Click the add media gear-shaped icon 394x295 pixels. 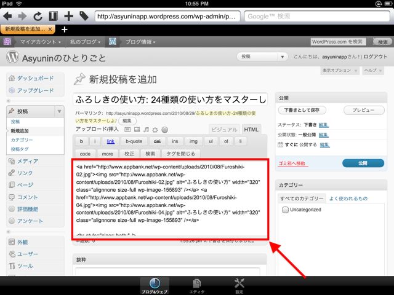point(155,130)
